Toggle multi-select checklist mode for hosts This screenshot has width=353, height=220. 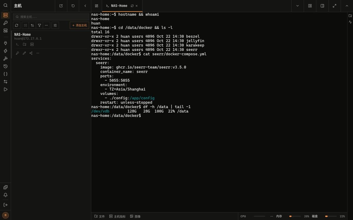point(25,25)
